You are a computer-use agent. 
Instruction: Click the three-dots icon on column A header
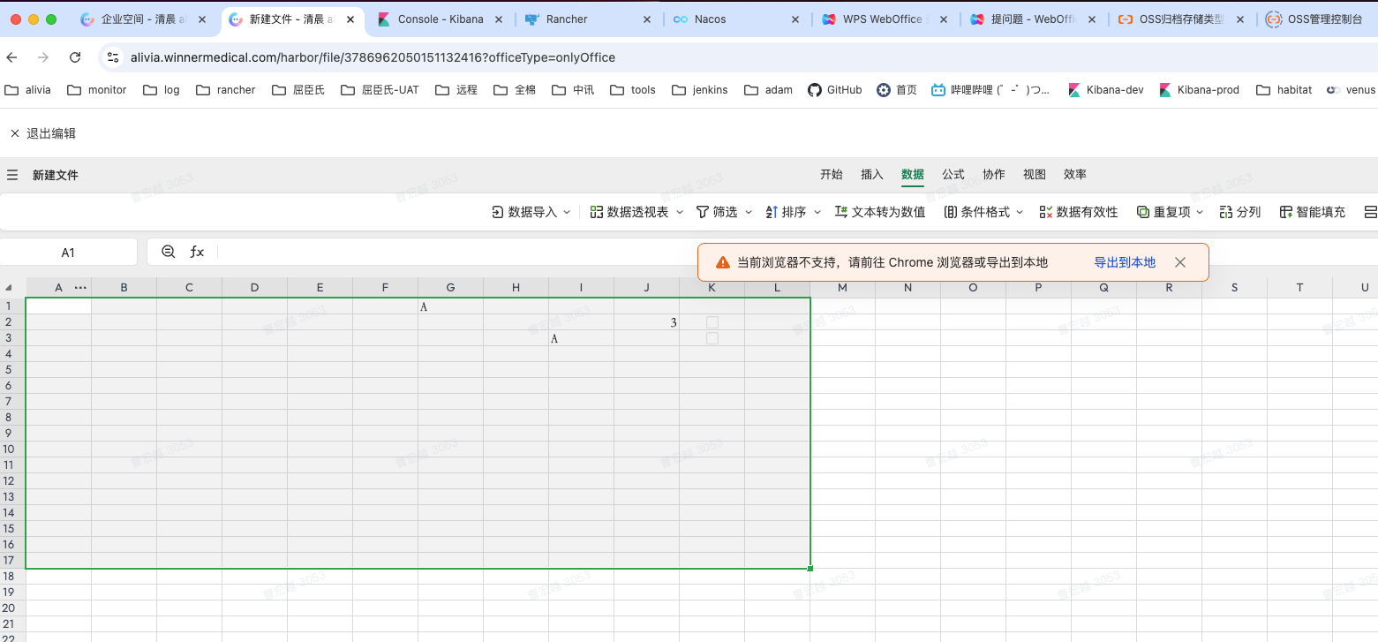coord(81,288)
